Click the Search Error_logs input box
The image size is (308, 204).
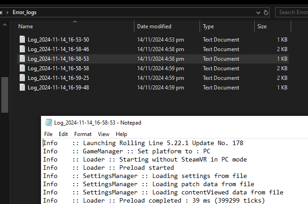tap(293, 12)
